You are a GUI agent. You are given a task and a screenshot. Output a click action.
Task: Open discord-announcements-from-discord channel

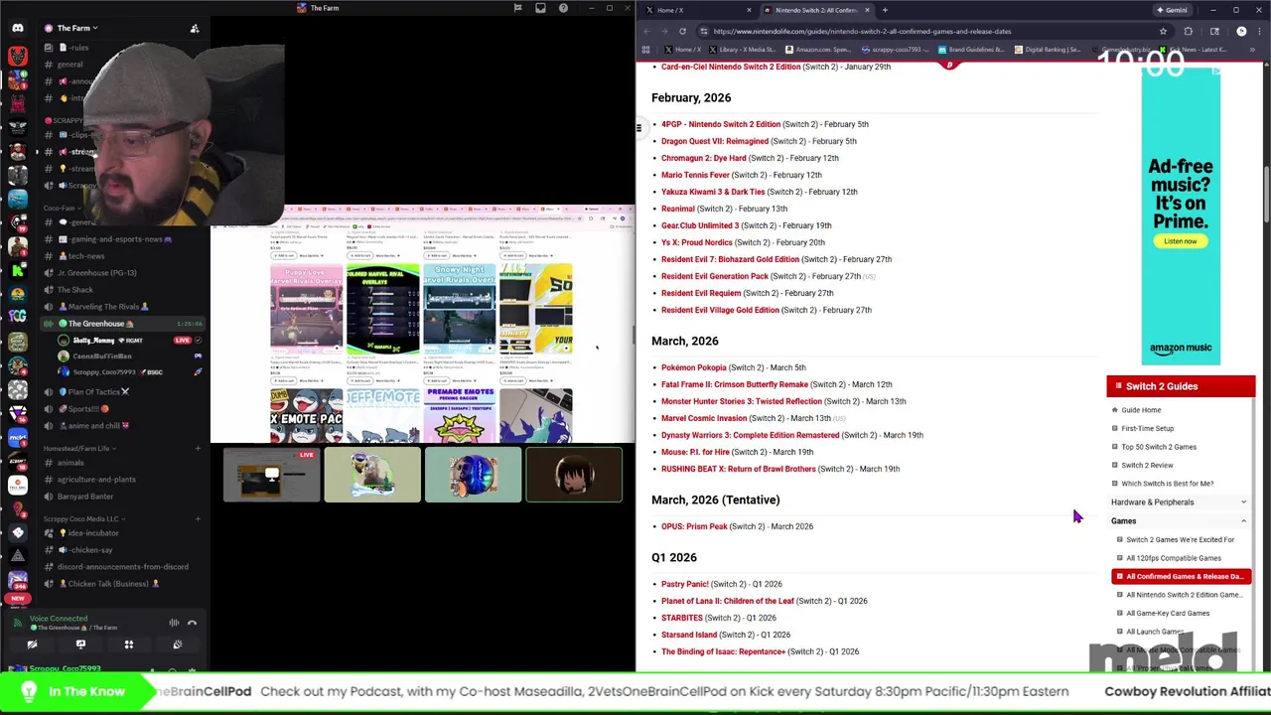point(122,566)
